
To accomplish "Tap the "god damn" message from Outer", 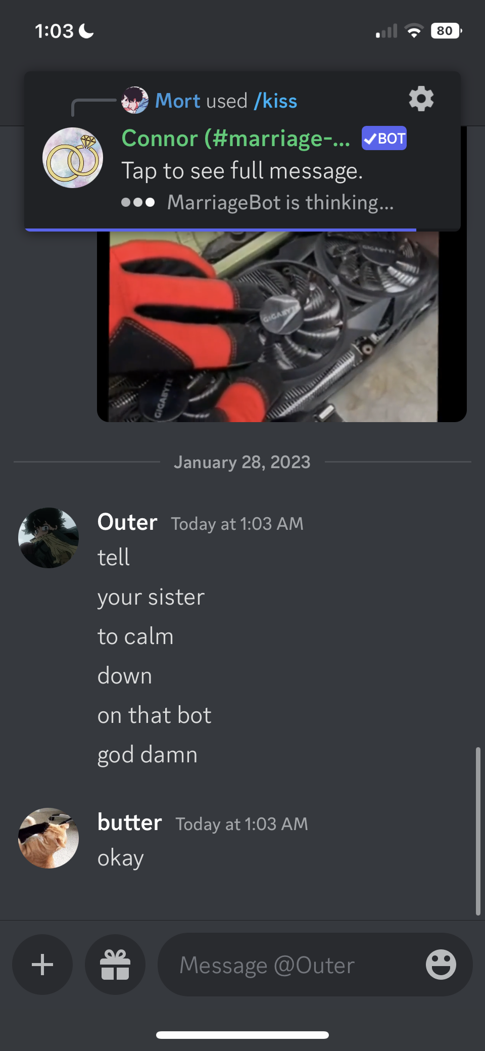I will pos(148,755).
